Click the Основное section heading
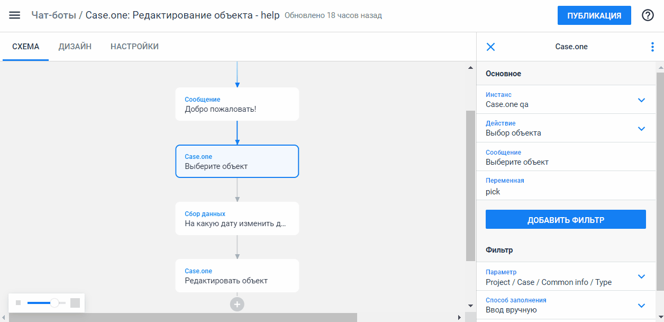 pyautogui.click(x=503, y=74)
